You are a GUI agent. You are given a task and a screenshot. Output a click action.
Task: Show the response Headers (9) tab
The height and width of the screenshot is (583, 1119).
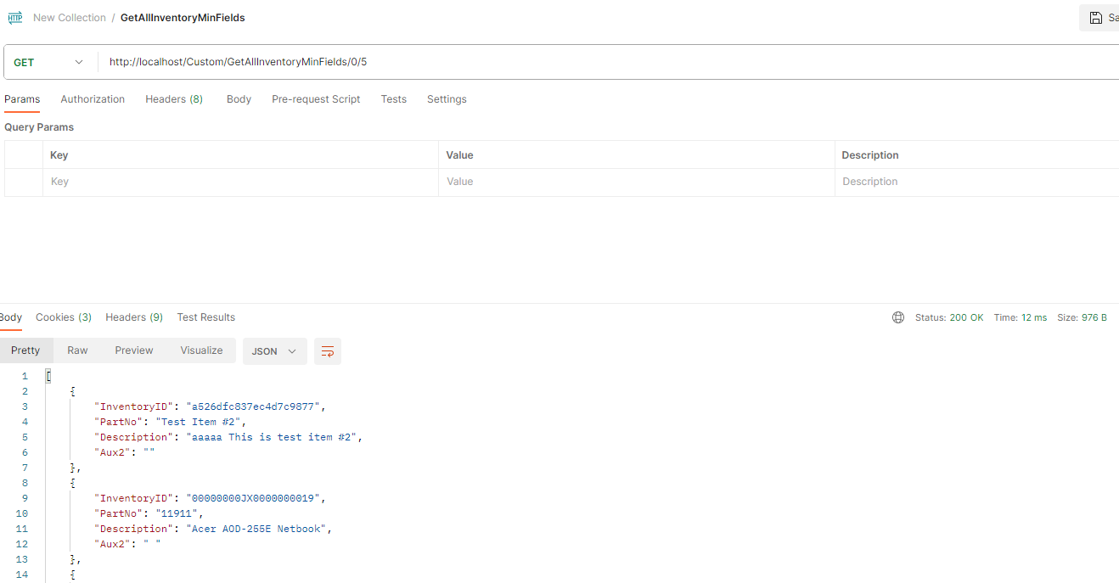(x=134, y=317)
